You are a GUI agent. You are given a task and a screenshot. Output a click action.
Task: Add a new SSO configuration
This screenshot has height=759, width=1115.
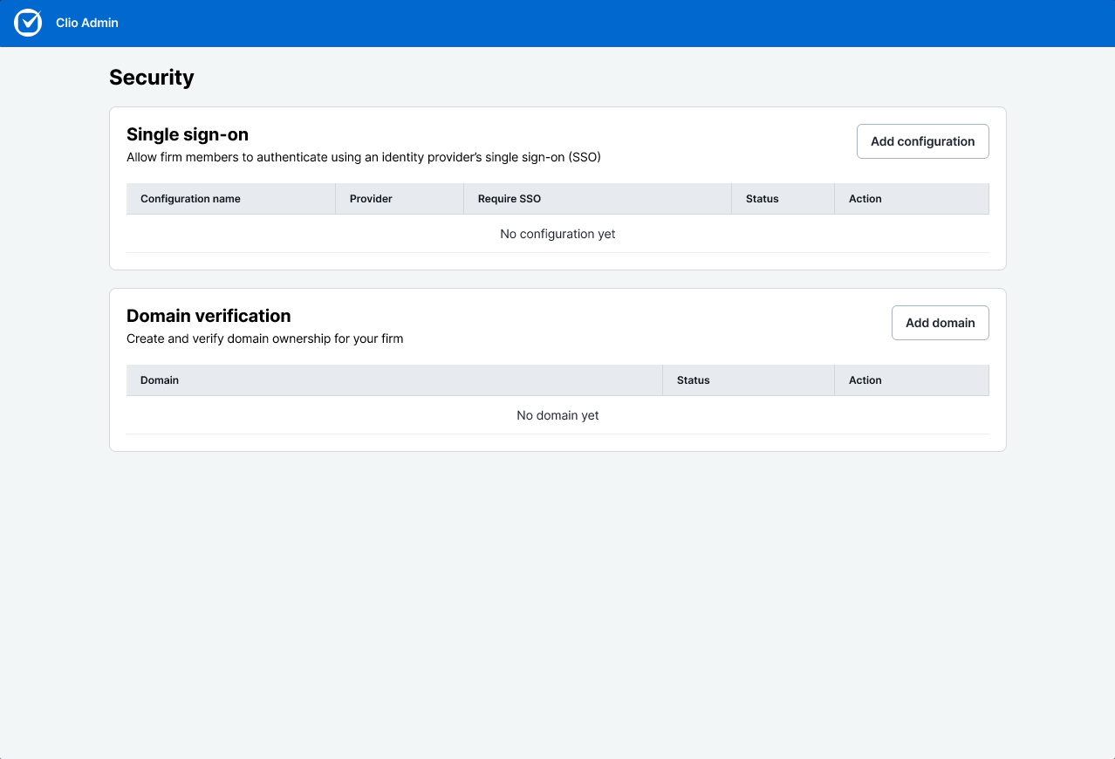(x=922, y=141)
